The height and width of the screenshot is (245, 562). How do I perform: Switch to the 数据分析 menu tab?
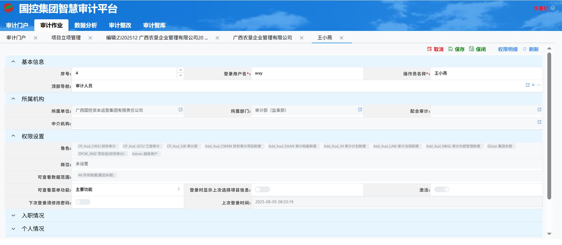(x=85, y=25)
